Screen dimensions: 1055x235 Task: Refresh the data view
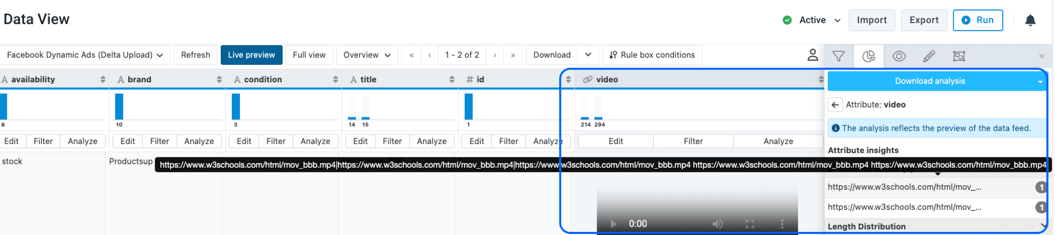[195, 55]
